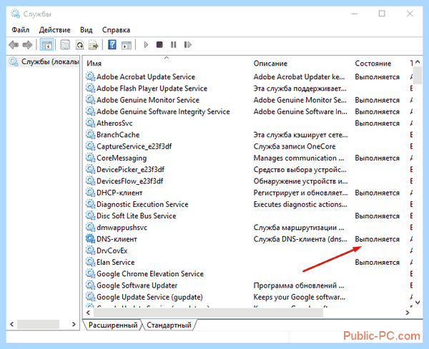Select the DevicePicker_e23f3df row
Viewport: 429px width, 349px height.
coord(247,169)
